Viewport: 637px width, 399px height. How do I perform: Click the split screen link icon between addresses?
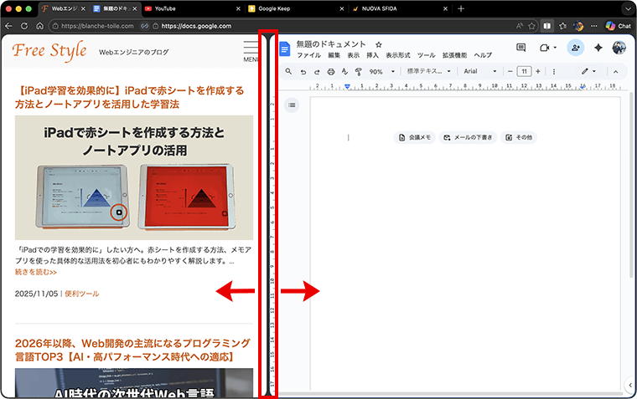(145, 26)
